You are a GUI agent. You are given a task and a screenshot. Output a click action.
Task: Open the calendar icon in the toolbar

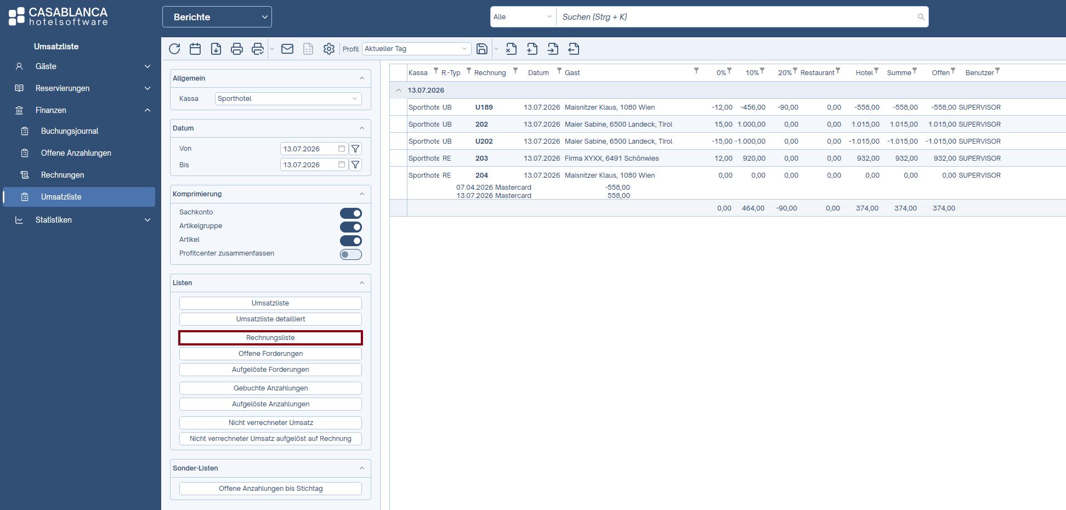pyautogui.click(x=195, y=49)
